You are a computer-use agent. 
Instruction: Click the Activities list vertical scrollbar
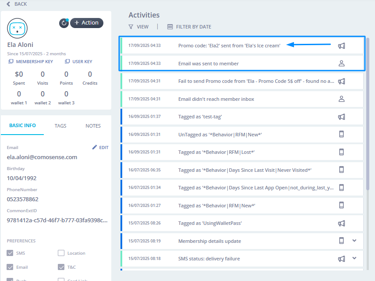pos(368,114)
